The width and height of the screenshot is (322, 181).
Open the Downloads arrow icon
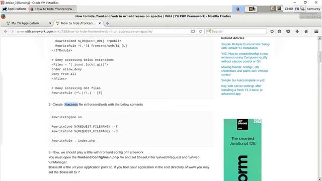(x=297, y=31)
